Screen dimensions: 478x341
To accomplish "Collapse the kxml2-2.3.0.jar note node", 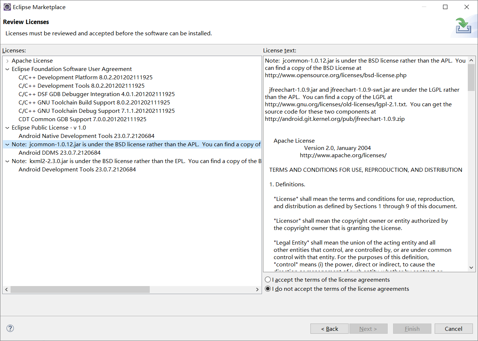I will coord(7,161).
